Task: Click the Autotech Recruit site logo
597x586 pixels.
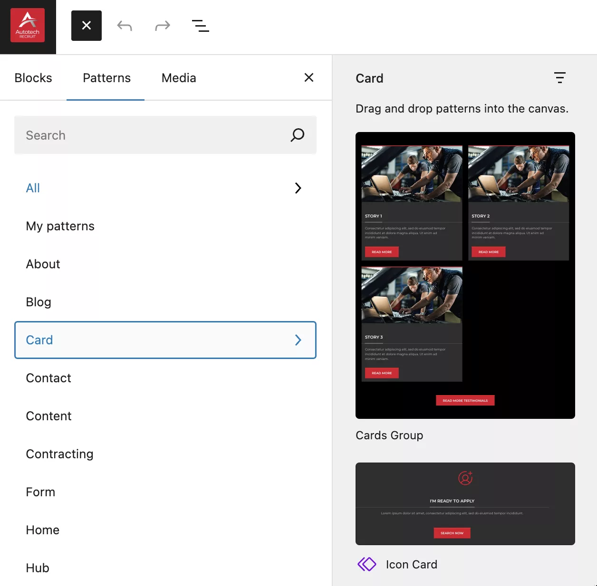Action: 28,26
